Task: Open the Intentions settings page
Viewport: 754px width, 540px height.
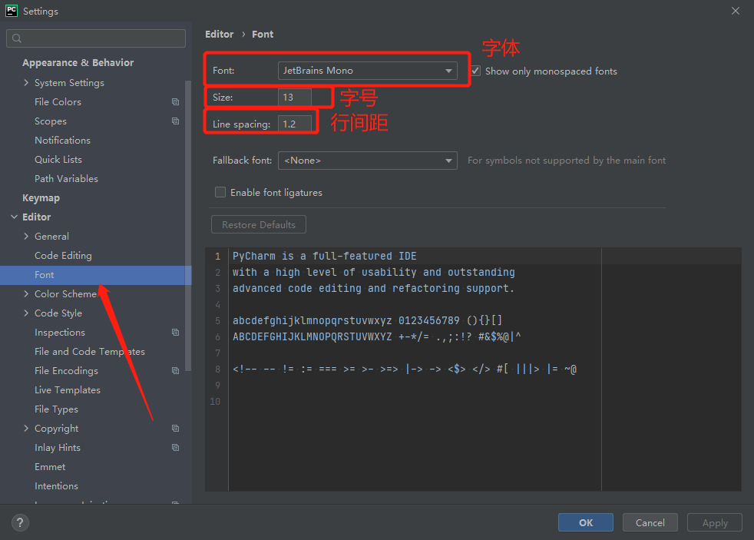Action: click(x=56, y=486)
